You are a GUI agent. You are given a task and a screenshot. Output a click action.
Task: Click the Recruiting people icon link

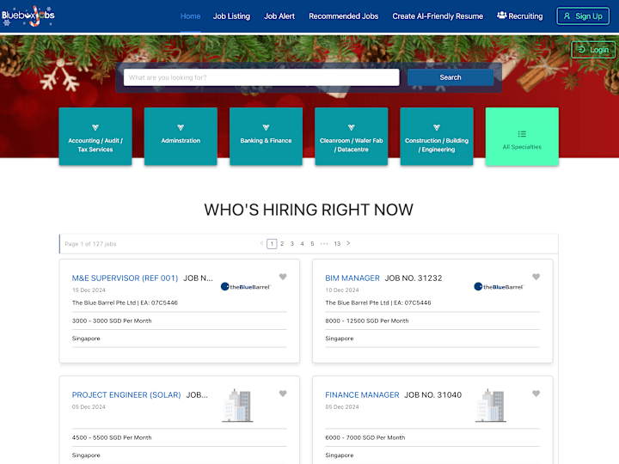point(519,16)
